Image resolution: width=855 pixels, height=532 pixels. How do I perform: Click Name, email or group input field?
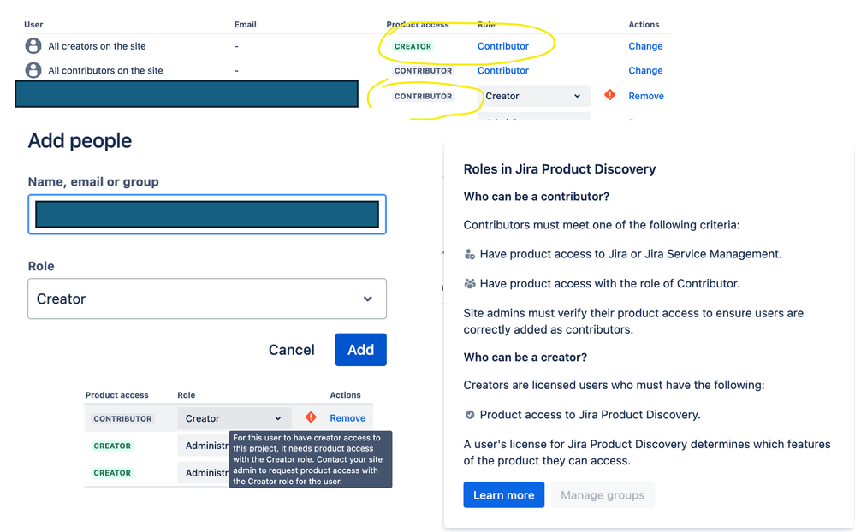(207, 214)
